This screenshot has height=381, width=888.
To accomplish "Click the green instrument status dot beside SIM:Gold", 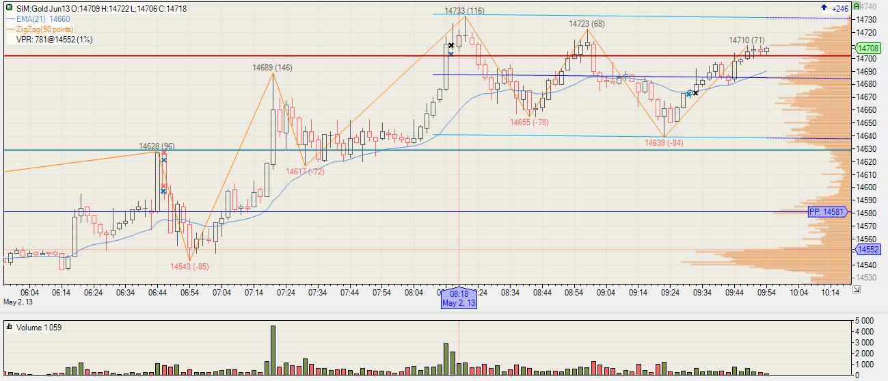I will click(x=9, y=8).
